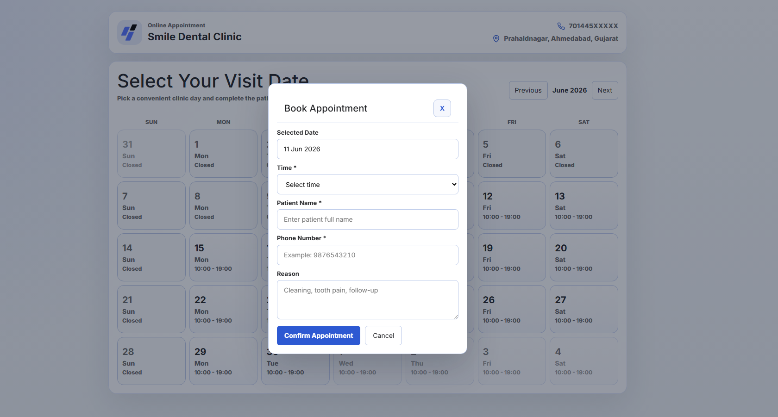This screenshot has height=417, width=778.
Task: Click the Book Appointment dialog heading
Action: click(326, 108)
